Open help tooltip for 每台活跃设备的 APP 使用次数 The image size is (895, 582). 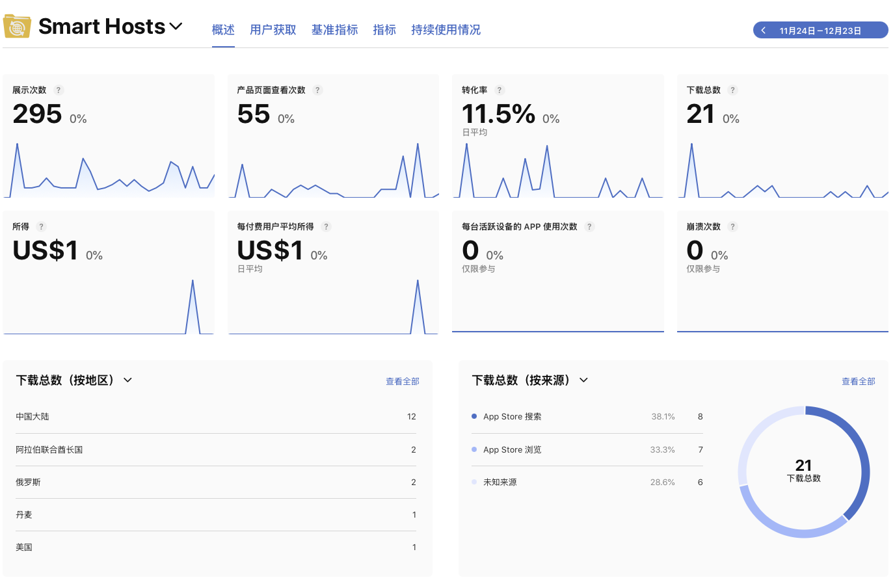pyautogui.click(x=589, y=226)
